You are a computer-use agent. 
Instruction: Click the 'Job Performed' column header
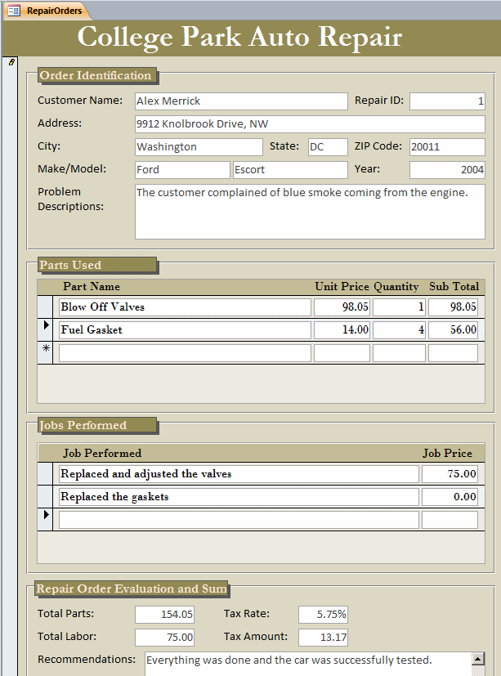coord(102,454)
